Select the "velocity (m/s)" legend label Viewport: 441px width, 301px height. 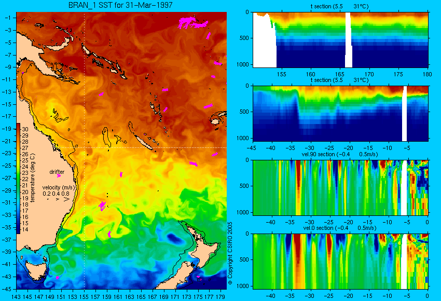[59, 187]
